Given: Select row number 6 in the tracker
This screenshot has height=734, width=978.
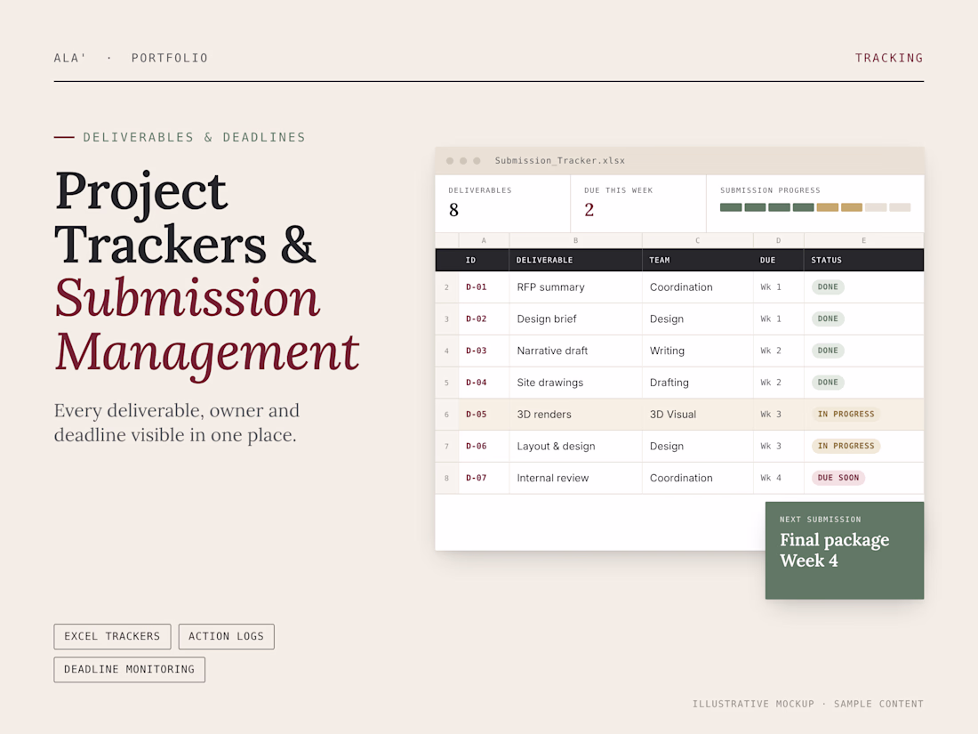Looking at the screenshot, I should [x=446, y=415].
